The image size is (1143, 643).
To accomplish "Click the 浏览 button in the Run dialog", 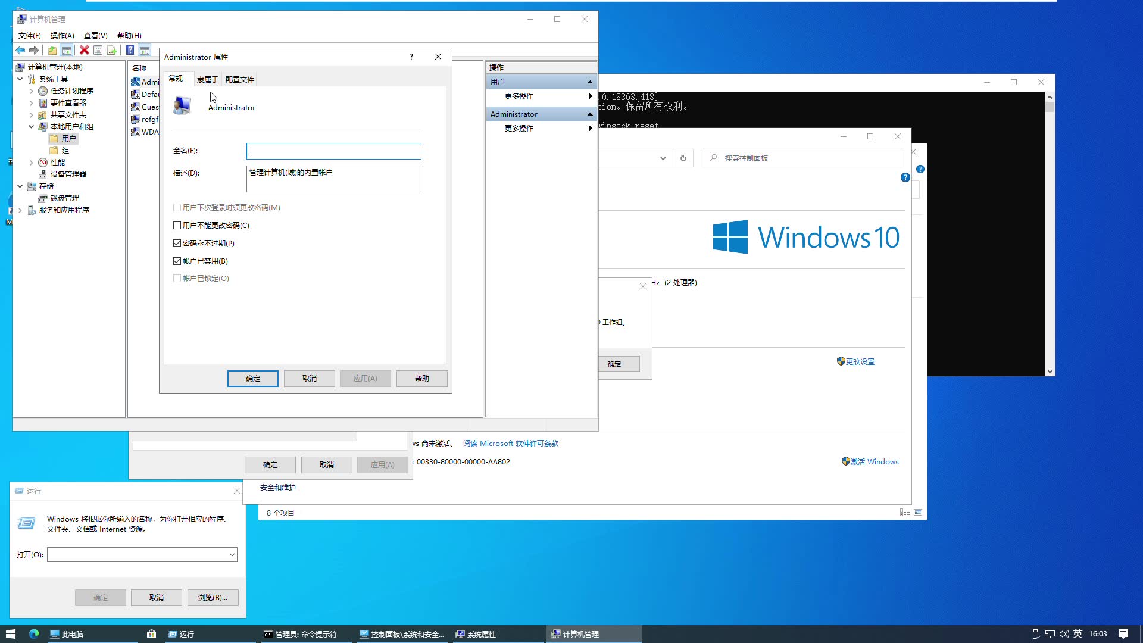I will (x=213, y=597).
